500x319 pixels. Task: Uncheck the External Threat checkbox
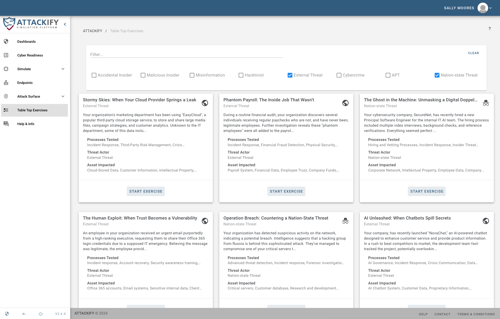coord(290,75)
